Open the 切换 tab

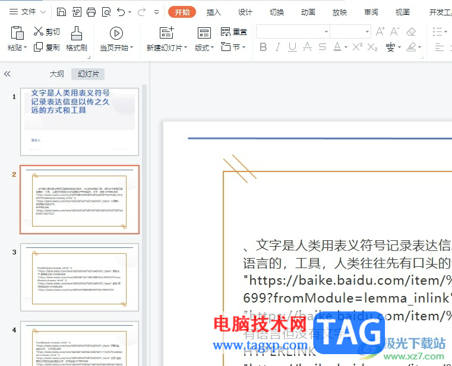[277, 12]
